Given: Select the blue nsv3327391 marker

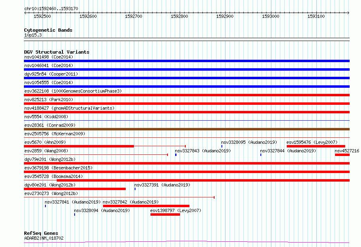Looking at the screenshot, I should point(135,189).
